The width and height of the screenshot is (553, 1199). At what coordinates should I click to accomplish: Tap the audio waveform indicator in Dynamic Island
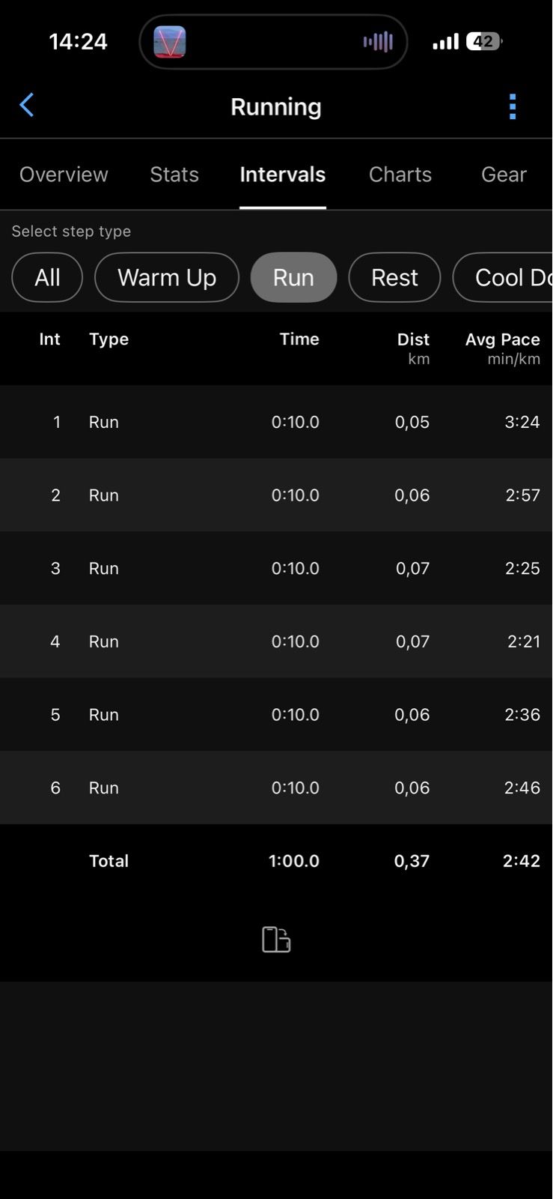pos(378,42)
